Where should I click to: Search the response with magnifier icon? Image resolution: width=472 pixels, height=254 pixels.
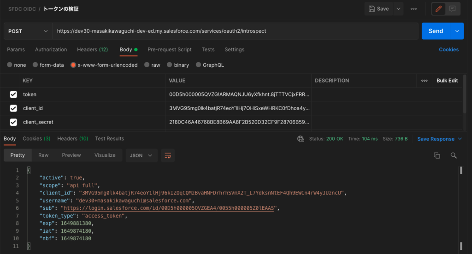point(454,155)
